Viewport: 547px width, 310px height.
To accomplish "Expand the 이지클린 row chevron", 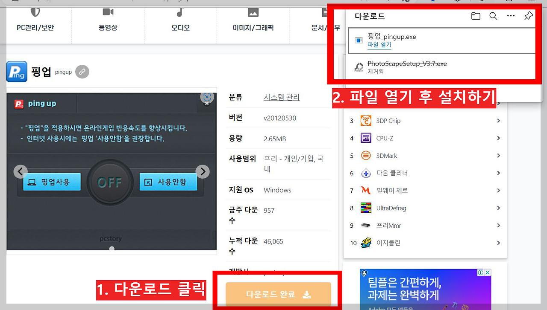I will coord(498,243).
